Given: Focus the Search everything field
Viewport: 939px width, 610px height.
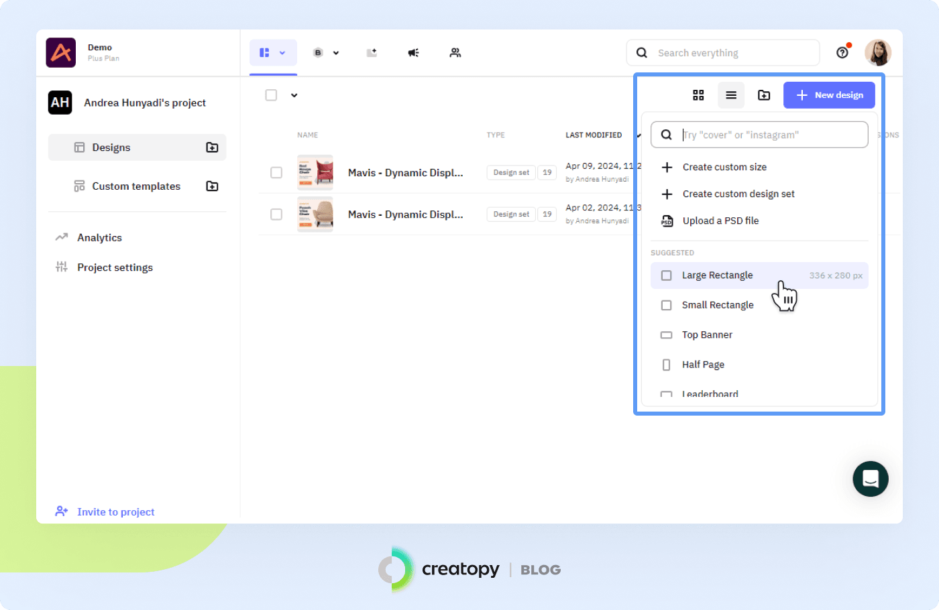Looking at the screenshot, I should point(731,53).
